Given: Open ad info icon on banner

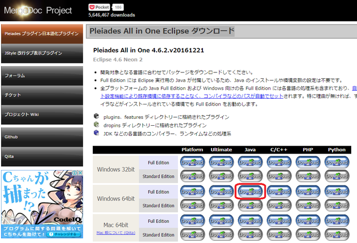Looking at the screenshot, I should 75,173.
